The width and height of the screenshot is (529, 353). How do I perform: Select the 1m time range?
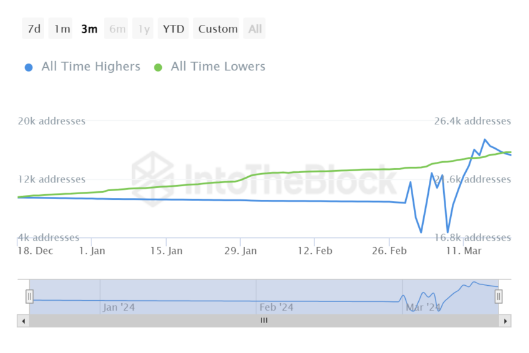[61, 29]
